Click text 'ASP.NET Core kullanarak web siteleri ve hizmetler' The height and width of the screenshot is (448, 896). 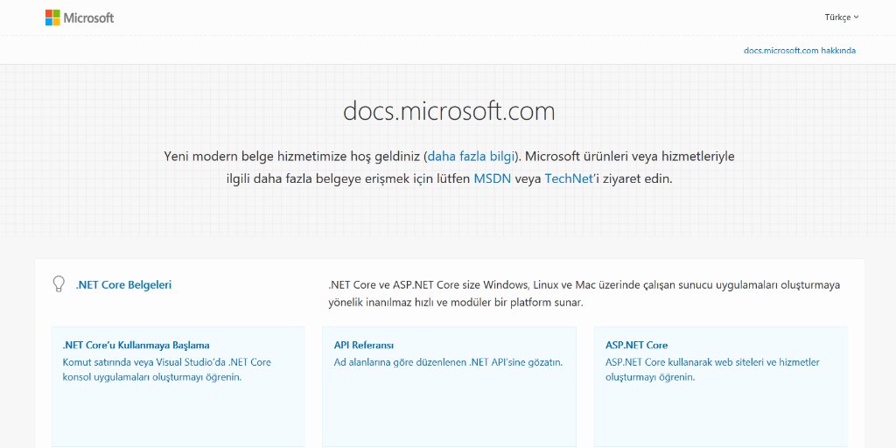[x=712, y=362]
